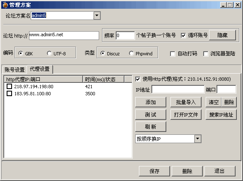Enable 浏览器登陆 checkbox
The image size is (243, 181).
tap(206, 54)
